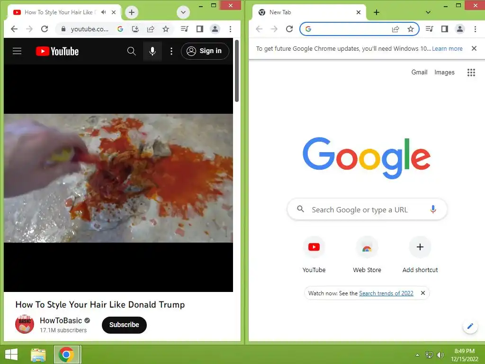This screenshot has width=485, height=364.
Task: Open Learn more link about Chrome updates
Action: tap(447, 49)
